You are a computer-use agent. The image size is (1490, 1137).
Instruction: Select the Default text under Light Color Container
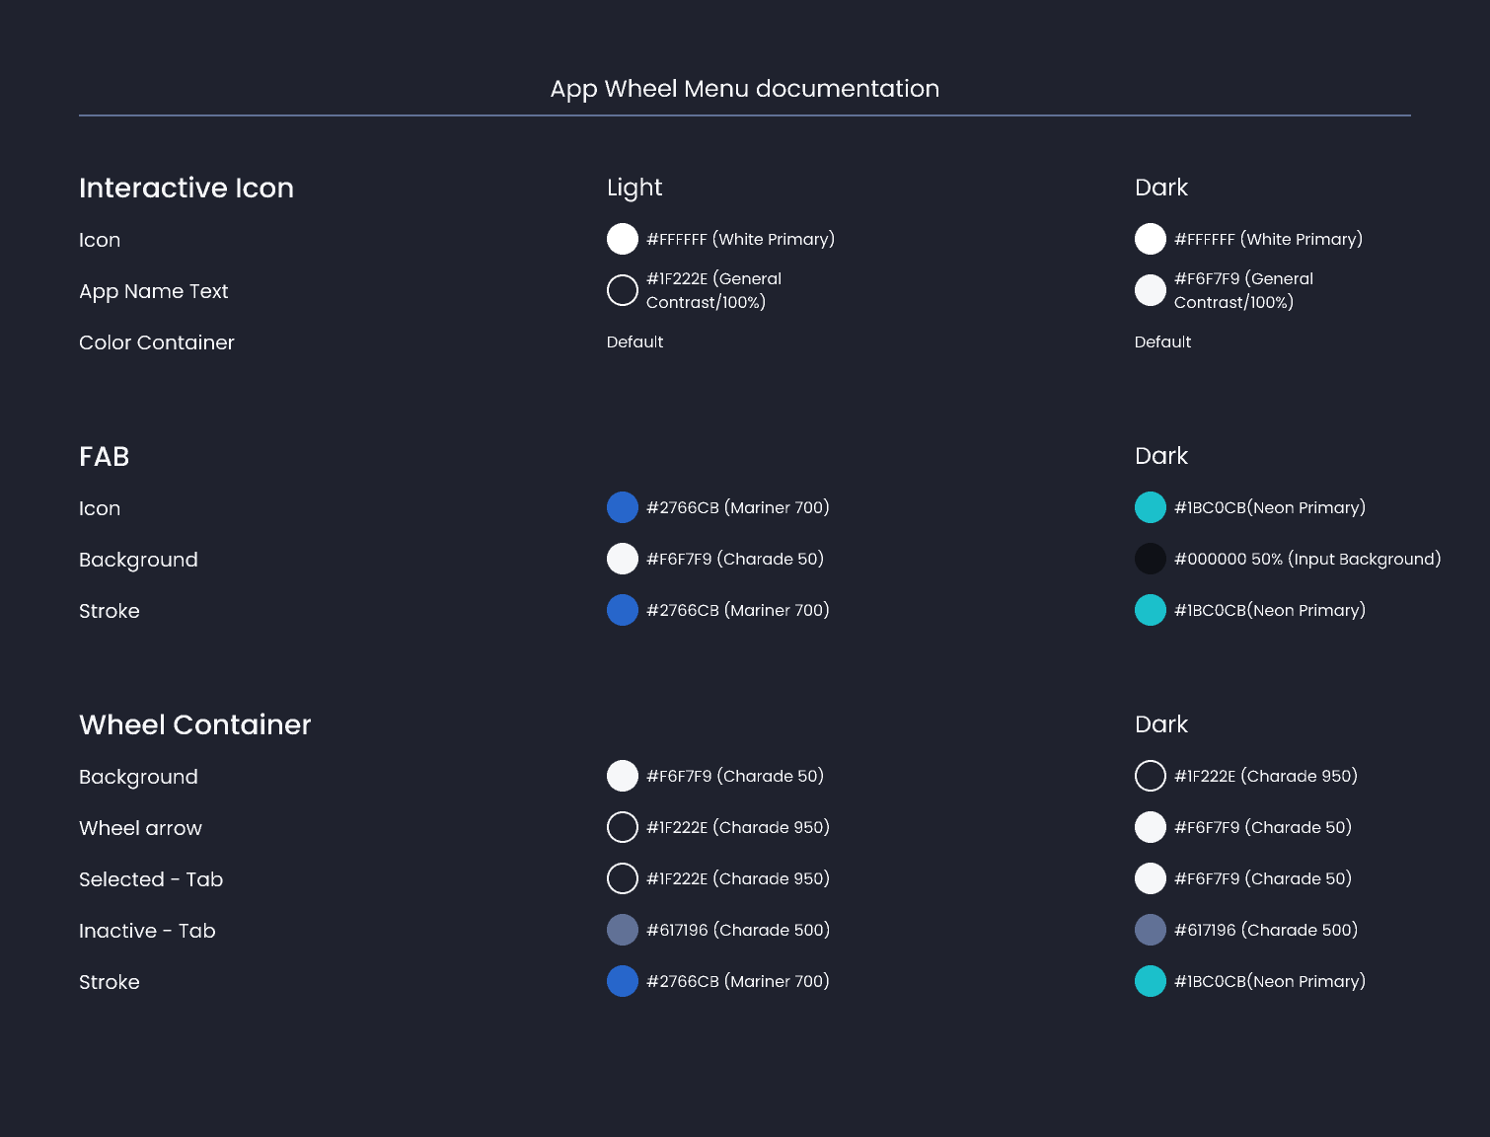pos(634,341)
